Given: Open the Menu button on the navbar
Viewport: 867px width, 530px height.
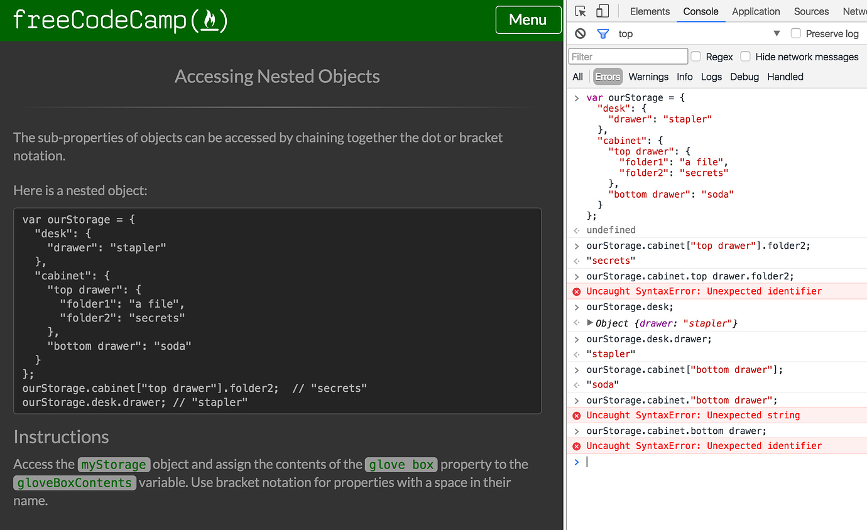Looking at the screenshot, I should (528, 19).
